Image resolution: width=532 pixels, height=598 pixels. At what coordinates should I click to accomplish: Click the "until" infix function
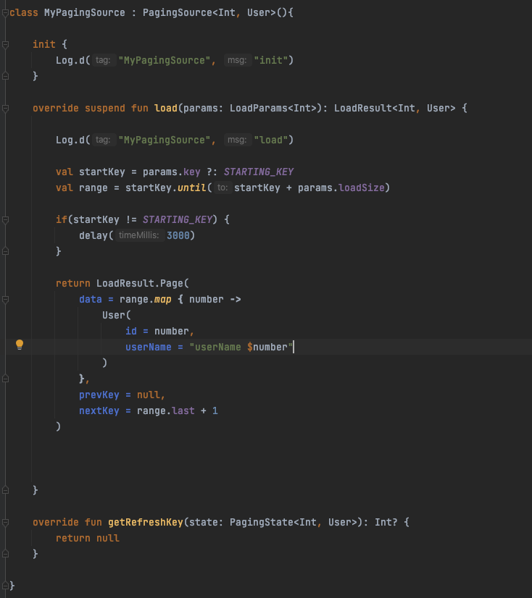click(x=192, y=188)
